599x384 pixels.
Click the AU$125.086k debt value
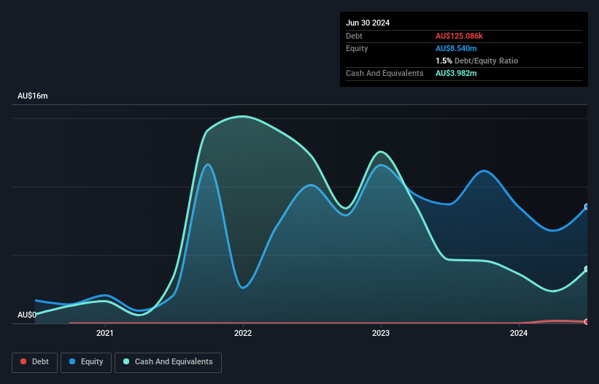click(459, 36)
